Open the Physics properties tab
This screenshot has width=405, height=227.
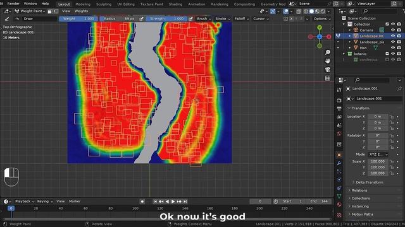click(x=339, y=180)
